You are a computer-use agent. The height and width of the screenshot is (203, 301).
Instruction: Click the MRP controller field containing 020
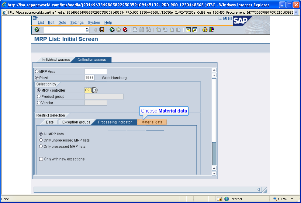[x=88, y=90]
